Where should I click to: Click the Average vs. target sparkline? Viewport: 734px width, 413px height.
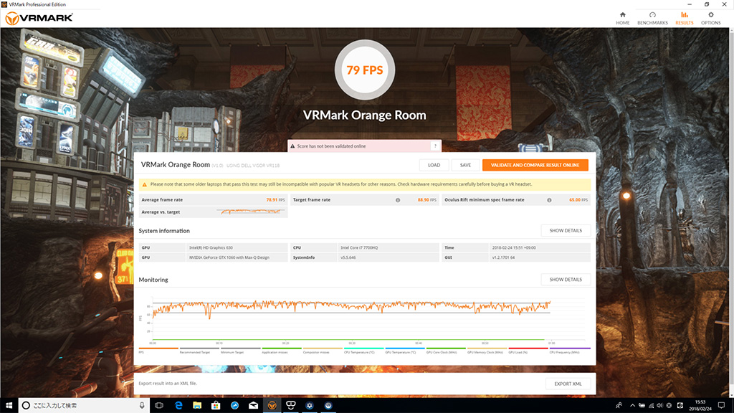click(252, 212)
